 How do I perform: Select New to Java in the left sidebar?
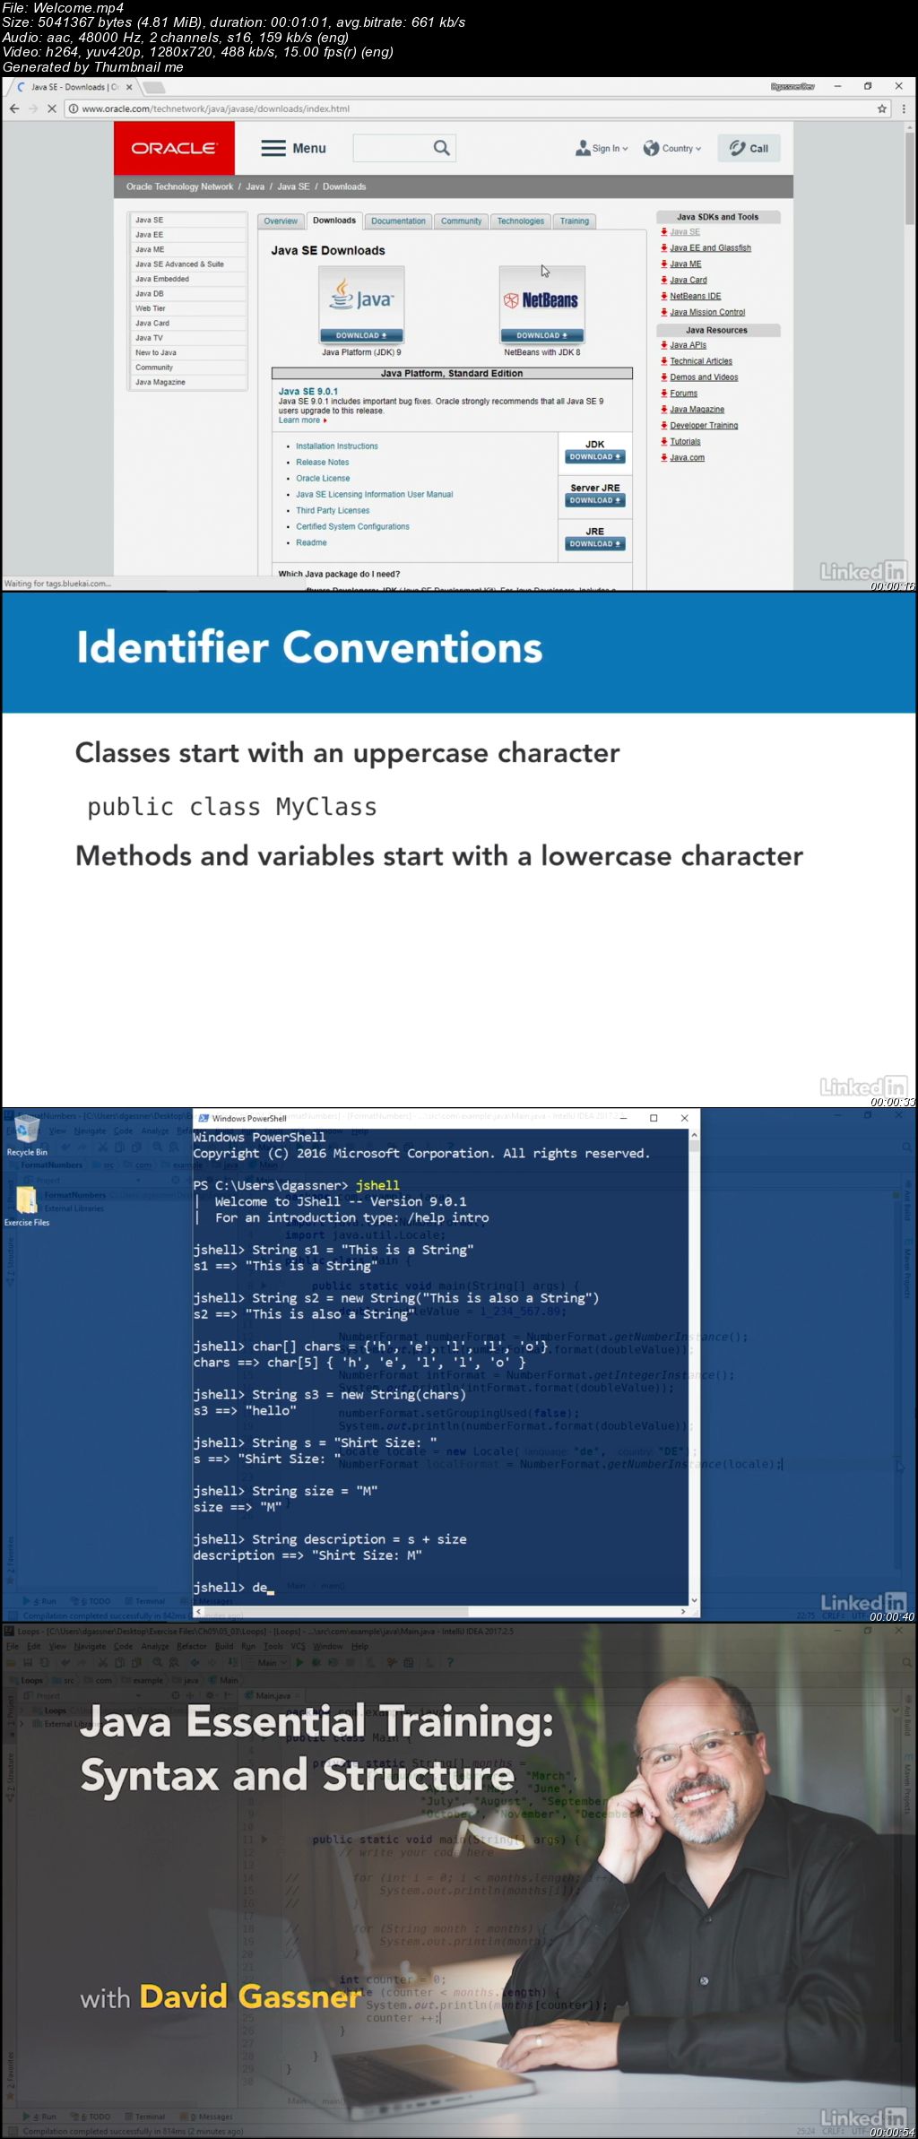[x=187, y=352]
